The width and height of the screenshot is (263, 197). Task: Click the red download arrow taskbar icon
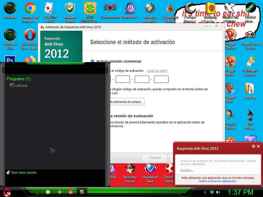coord(71,192)
